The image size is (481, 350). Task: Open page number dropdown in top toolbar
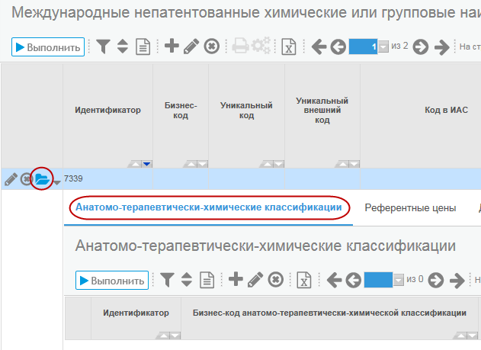click(x=383, y=47)
